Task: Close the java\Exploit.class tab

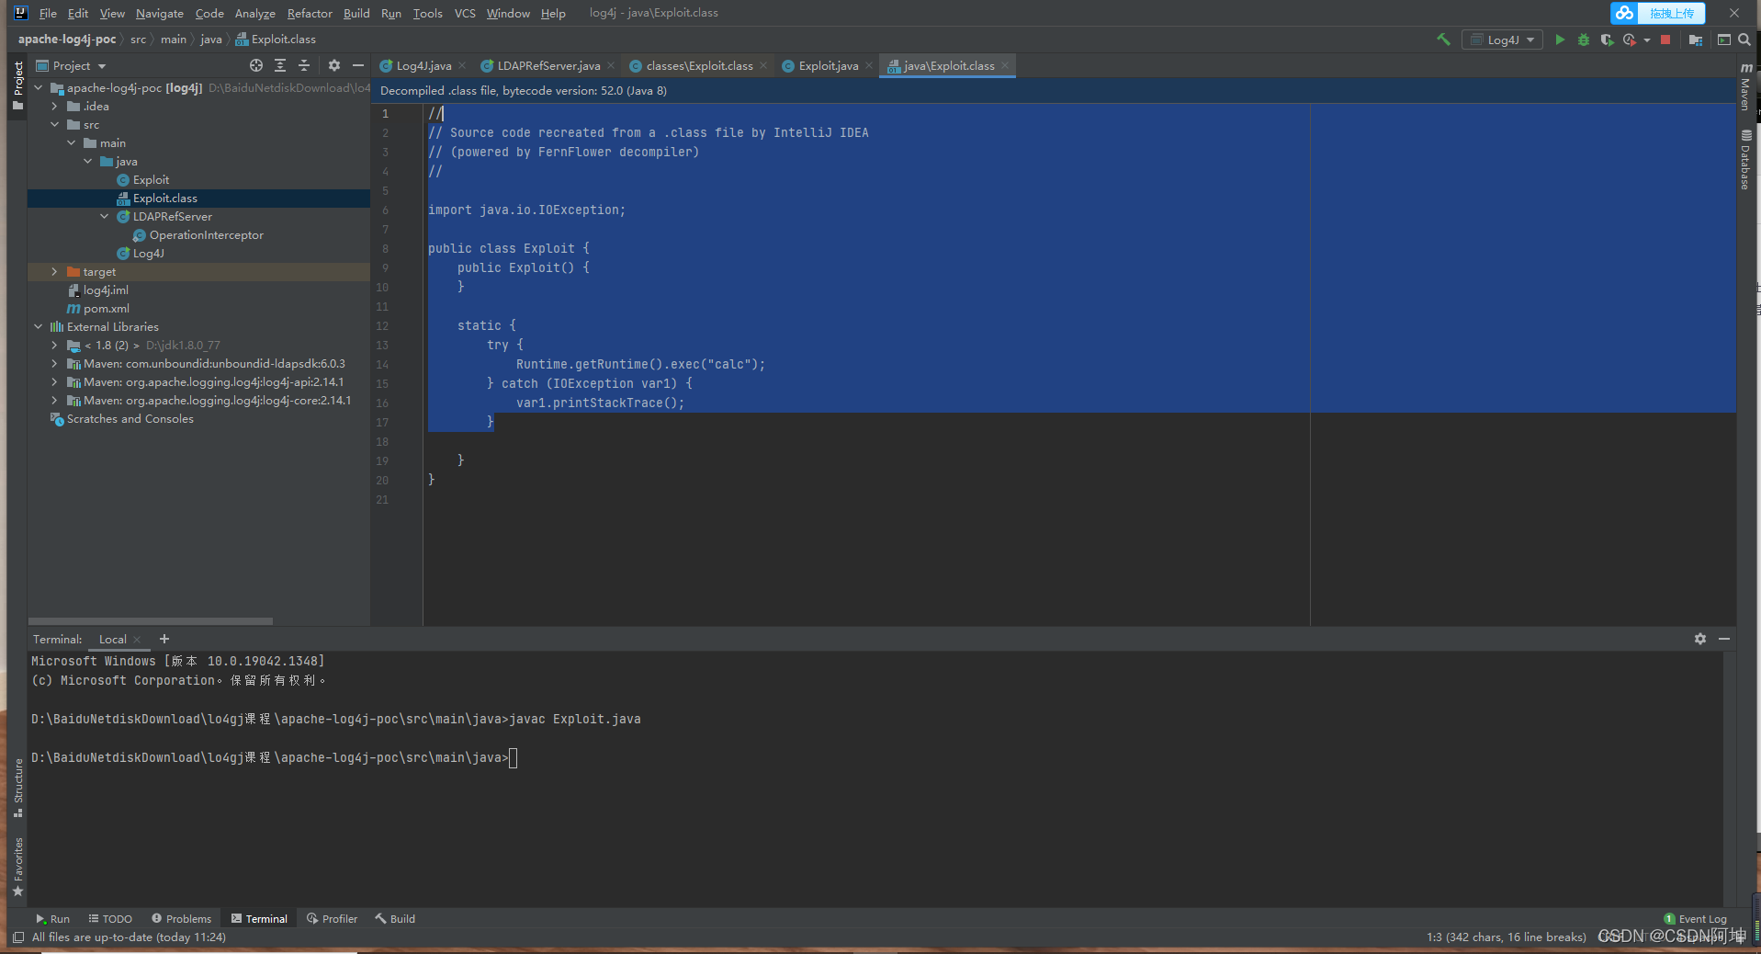Action: 1005,66
